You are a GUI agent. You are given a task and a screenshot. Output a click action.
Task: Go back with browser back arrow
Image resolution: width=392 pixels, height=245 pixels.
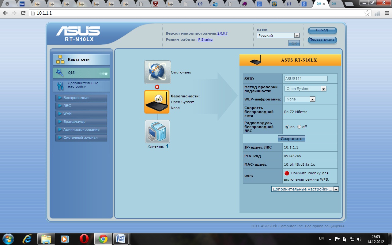(5, 13)
